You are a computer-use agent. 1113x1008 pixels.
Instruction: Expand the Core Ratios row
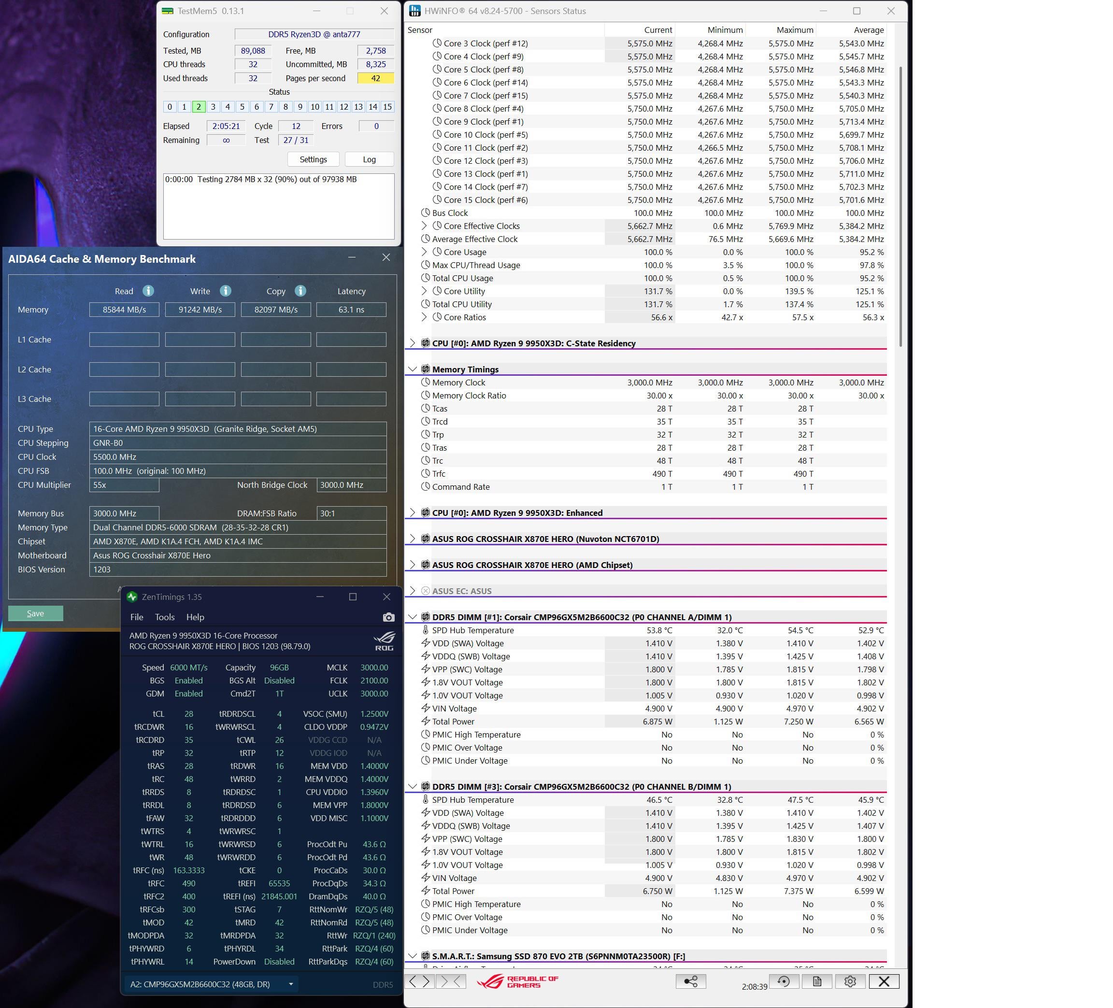click(424, 317)
